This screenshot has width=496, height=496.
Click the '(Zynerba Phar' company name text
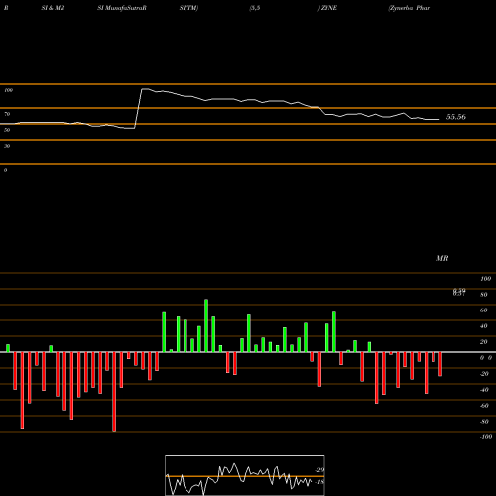pos(409,8)
